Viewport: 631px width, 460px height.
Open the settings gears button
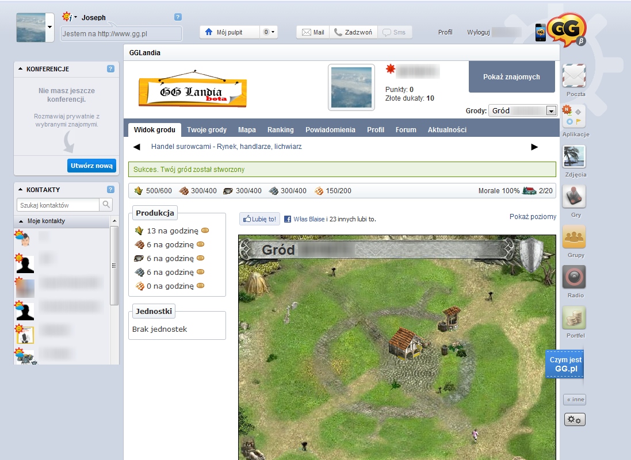574,419
